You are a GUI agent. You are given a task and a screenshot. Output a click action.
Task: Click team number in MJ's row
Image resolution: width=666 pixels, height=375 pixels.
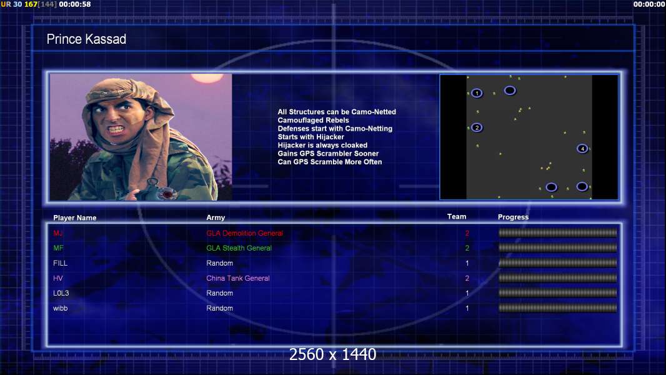click(467, 233)
